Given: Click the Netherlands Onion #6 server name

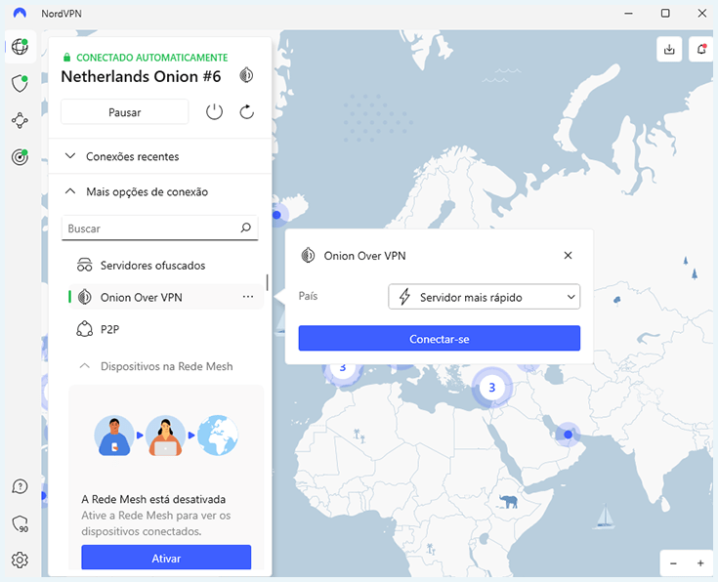Looking at the screenshot, I should pyautogui.click(x=141, y=76).
